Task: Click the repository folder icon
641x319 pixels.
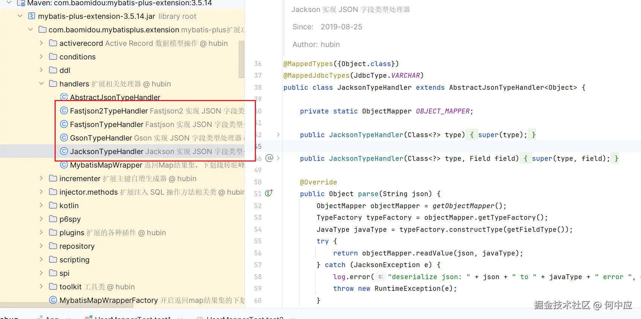Action: coord(53,246)
